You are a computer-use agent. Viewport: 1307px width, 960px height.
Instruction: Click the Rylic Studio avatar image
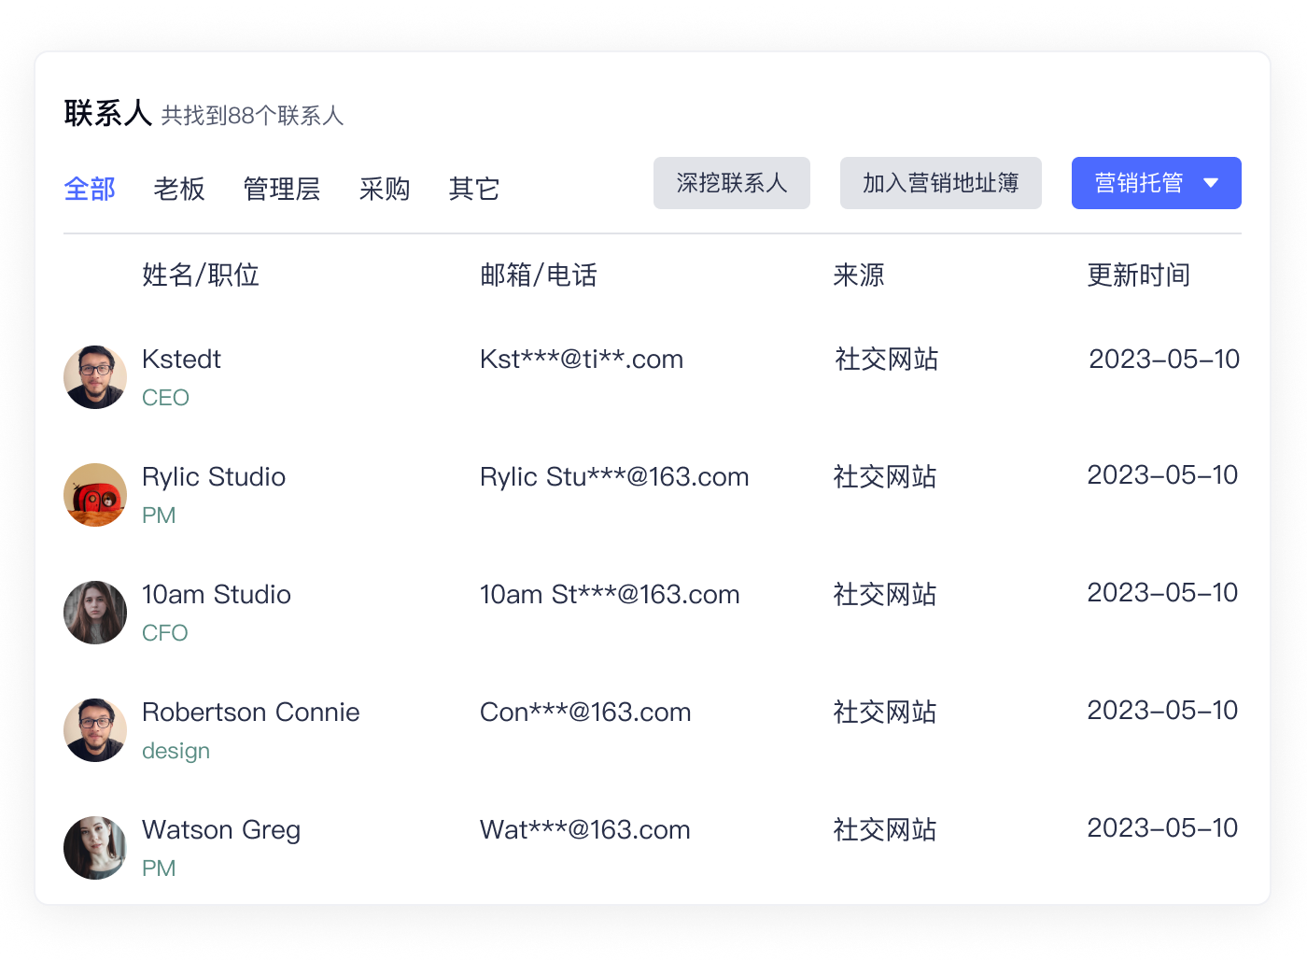tap(94, 495)
